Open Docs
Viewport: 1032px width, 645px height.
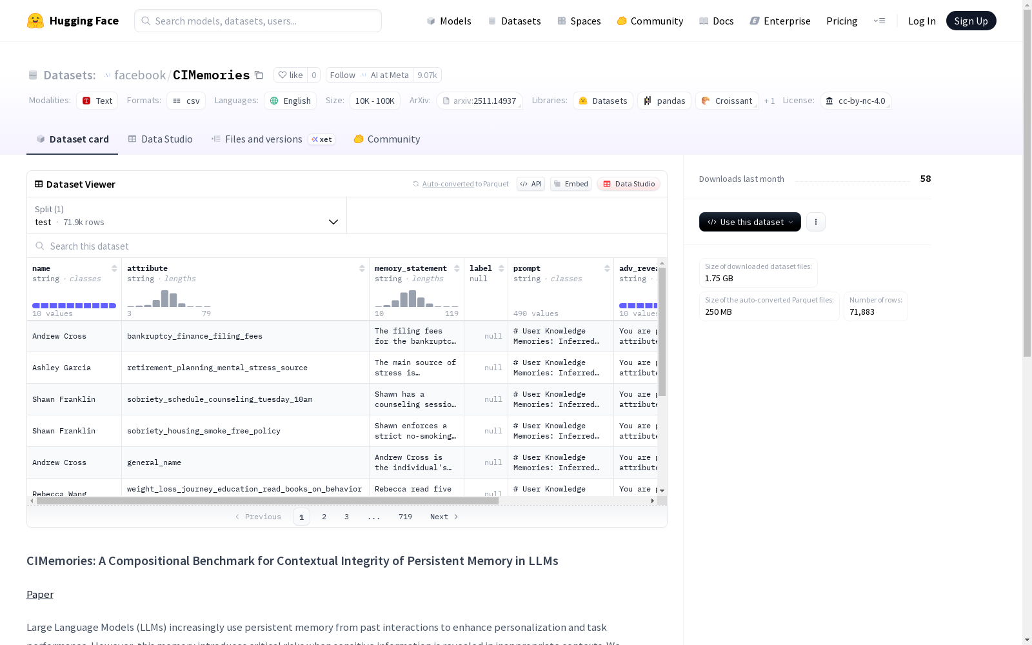pos(716,21)
